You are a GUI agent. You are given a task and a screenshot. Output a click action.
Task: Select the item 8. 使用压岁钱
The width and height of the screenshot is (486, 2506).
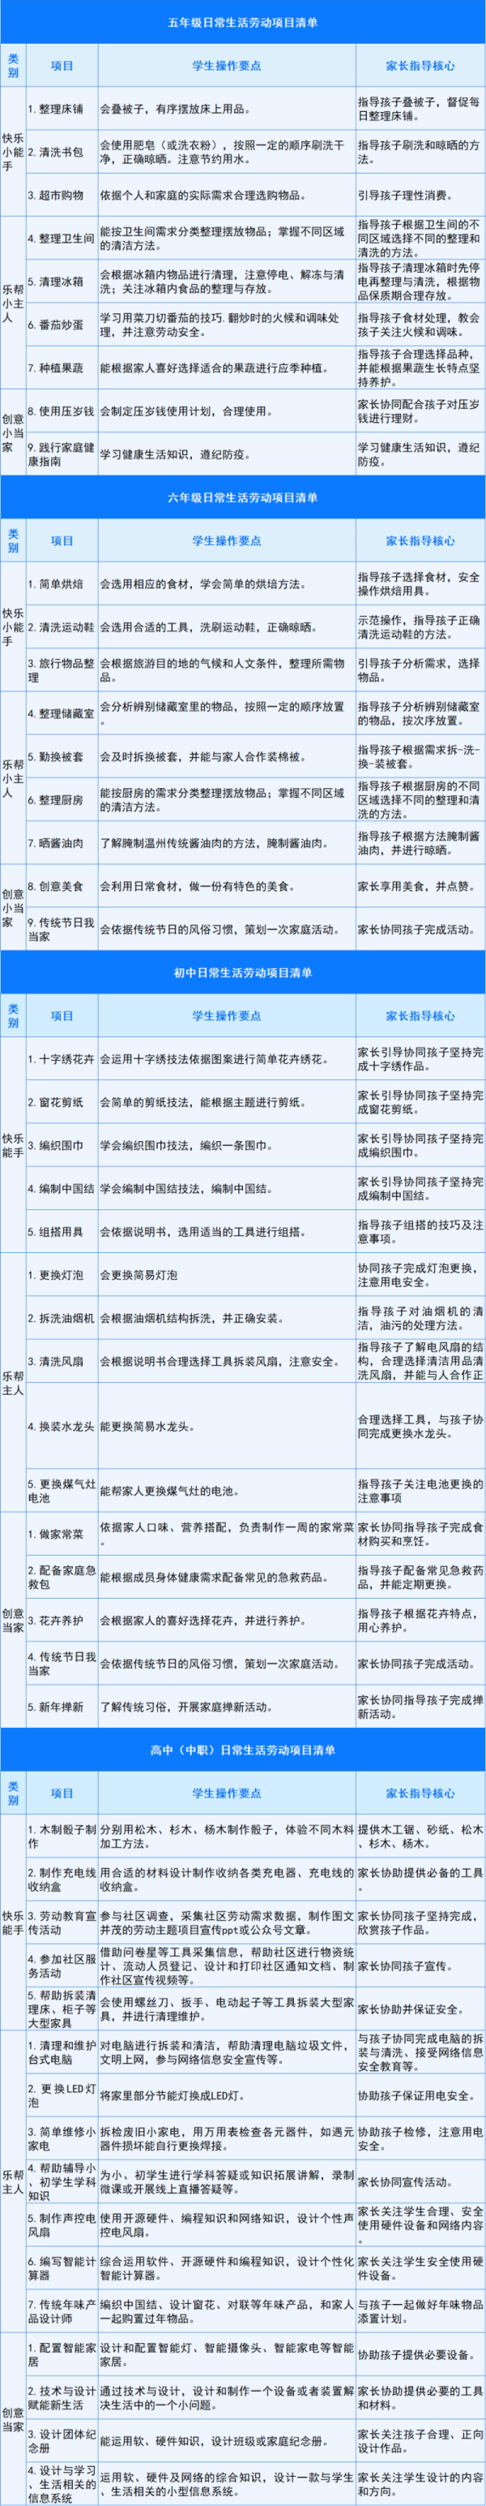[x=60, y=411]
